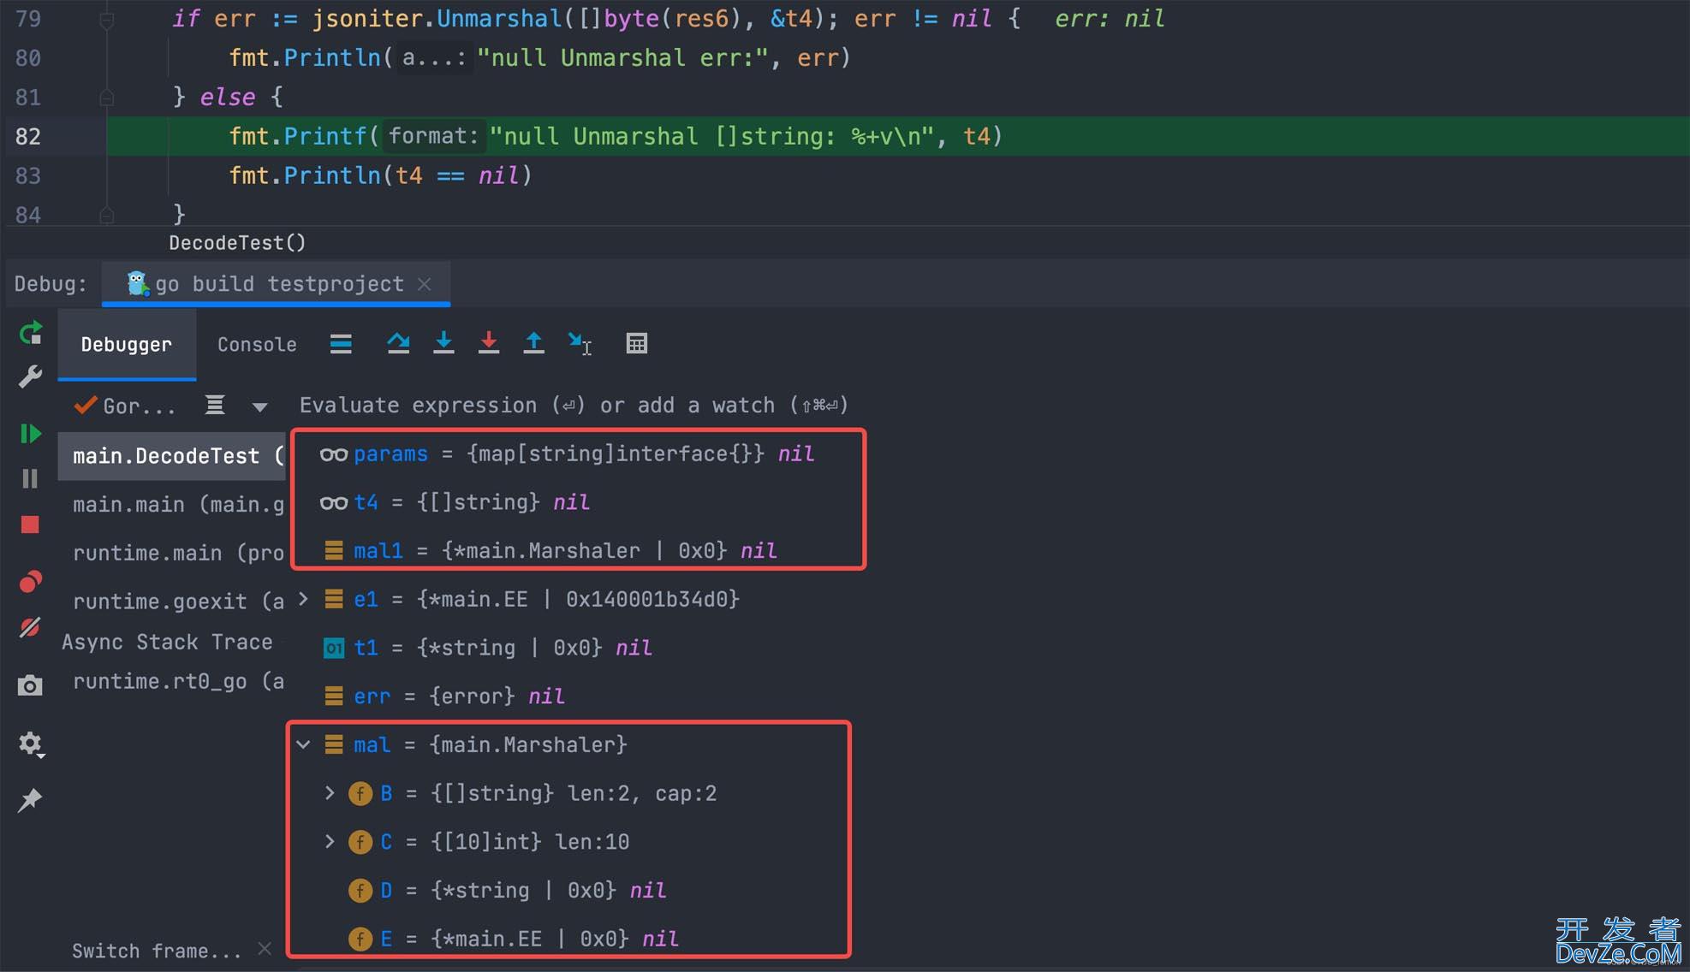Toggle code folding marker on line 81
The width and height of the screenshot is (1690, 972).
tap(107, 98)
